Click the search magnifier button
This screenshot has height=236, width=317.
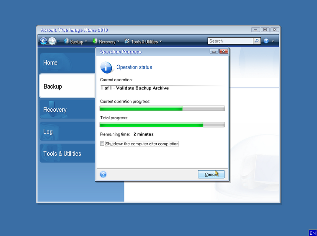tap(257, 41)
